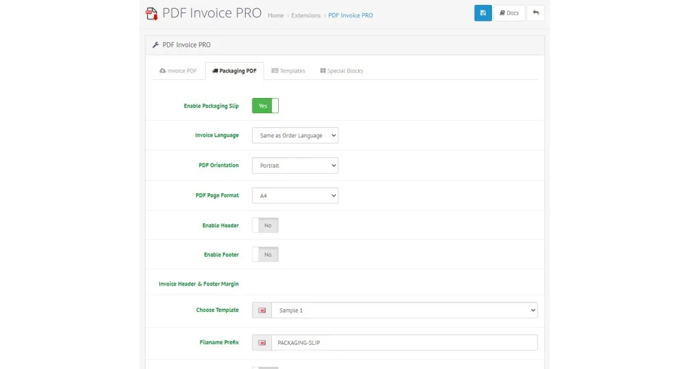The width and height of the screenshot is (690, 369).
Task: Click the PDF Invoice PRO logo icon
Action: tap(152, 14)
